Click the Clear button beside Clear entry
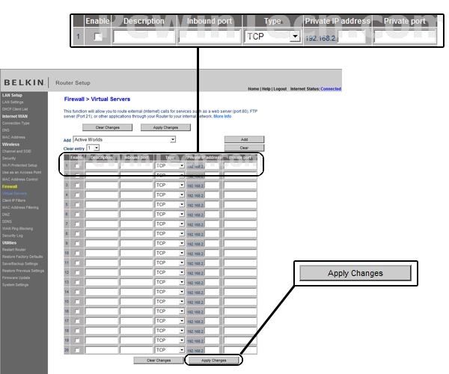 tap(244, 148)
